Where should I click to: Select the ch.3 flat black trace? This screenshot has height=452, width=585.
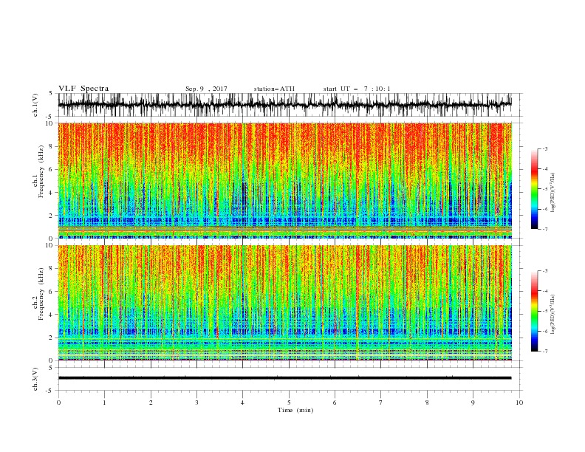285,378
